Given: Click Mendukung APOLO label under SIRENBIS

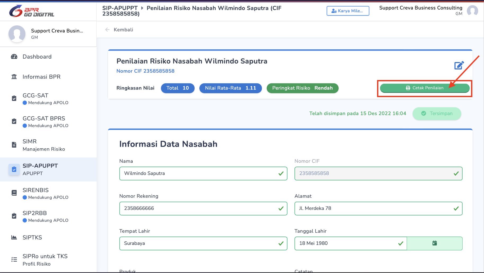Looking at the screenshot, I should coord(48,197).
